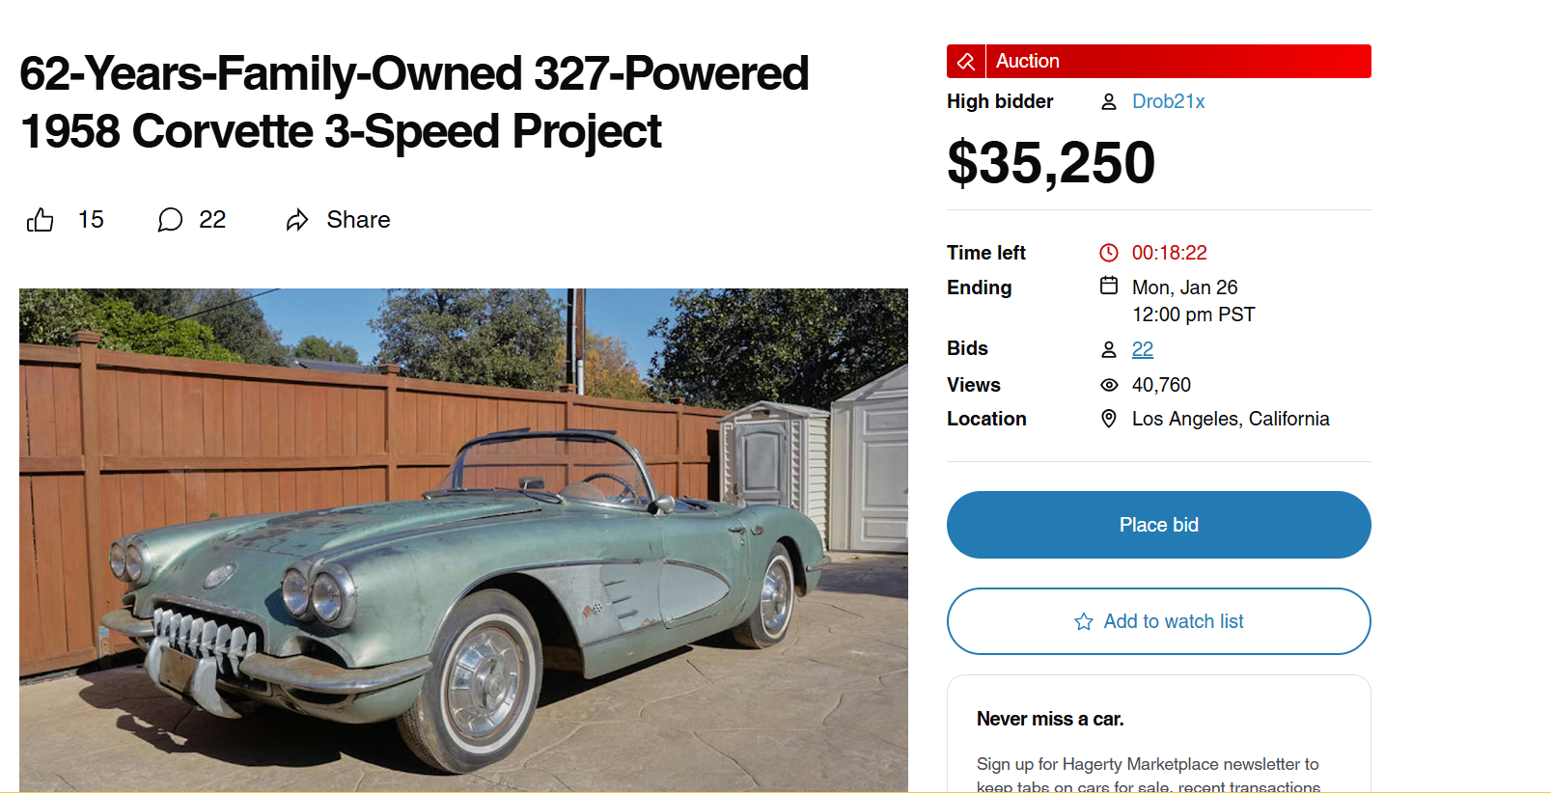Click the calendar icon next to the Ending date
1551x793 pixels.
pos(1108,287)
